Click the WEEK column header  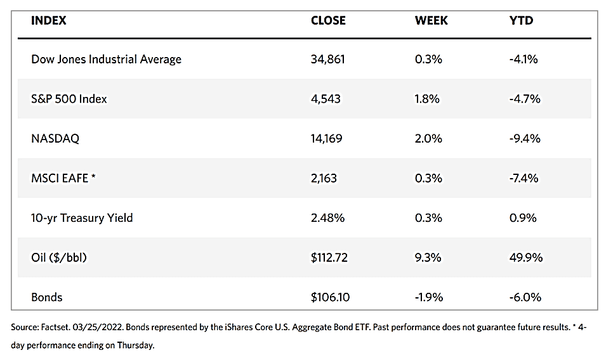point(431,21)
